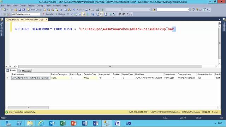The image size is (226, 127).
Task: Click the Paste icon
Action: 69,10
